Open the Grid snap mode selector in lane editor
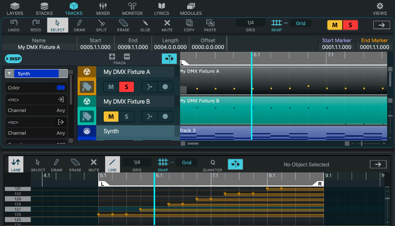The height and width of the screenshot is (226, 395). coord(187,162)
